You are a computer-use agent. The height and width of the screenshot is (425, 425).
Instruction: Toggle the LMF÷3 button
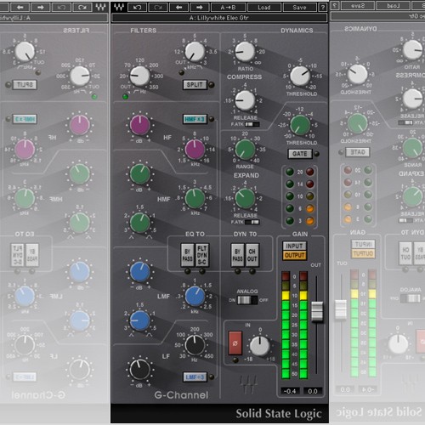(195, 377)
